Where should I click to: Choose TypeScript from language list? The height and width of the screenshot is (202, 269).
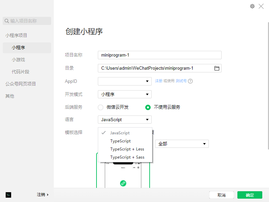125,141
